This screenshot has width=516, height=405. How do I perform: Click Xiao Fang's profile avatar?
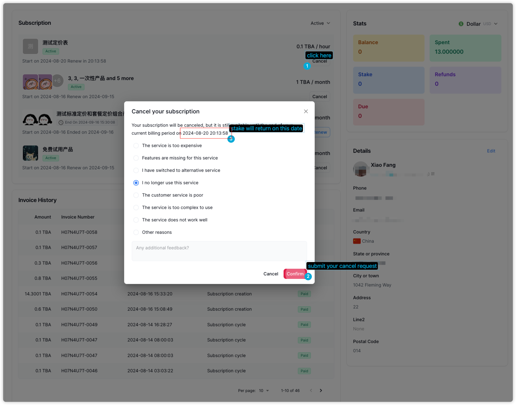(x=361, y=169)
